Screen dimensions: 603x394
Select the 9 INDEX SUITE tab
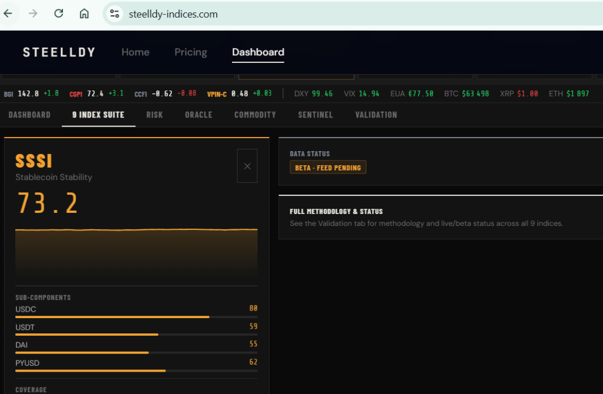98,115
